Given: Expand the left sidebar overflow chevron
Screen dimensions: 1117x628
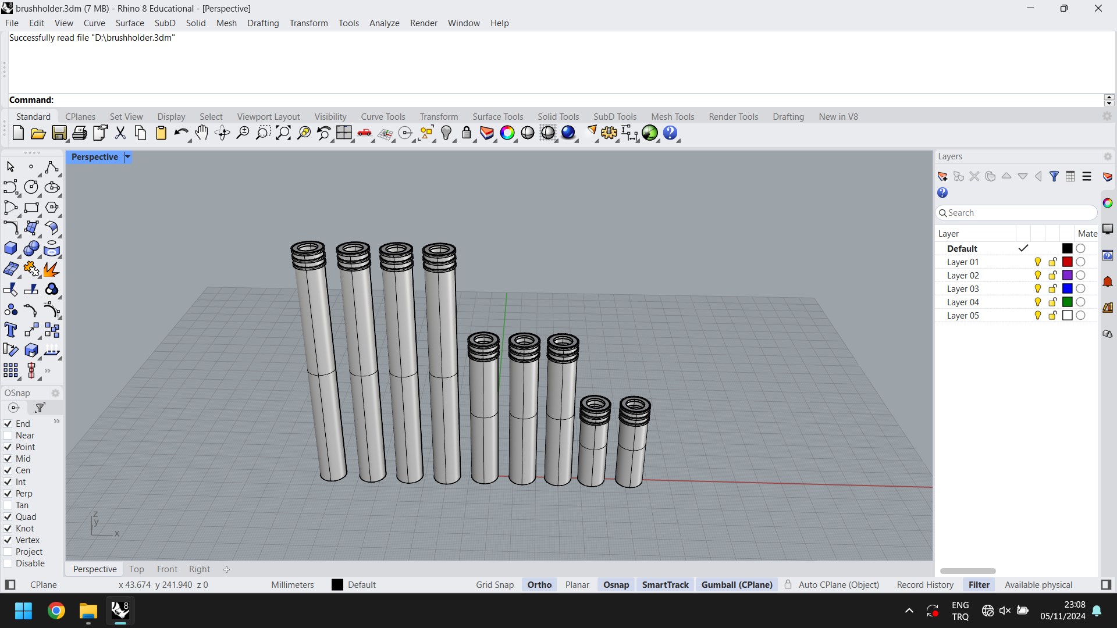Looking at the screenshot, I should click(x=48, y=370).
